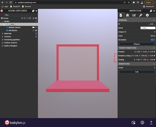156x127 pixels.
Task: Switch to Properties tab in Inspector
Action: coord(121,15)
